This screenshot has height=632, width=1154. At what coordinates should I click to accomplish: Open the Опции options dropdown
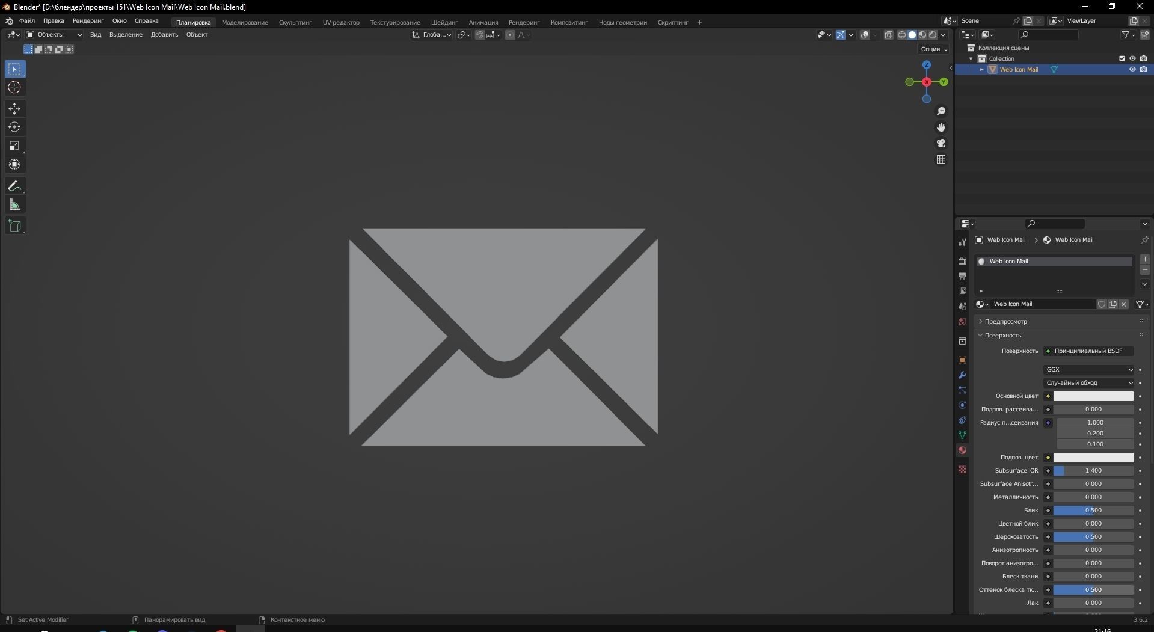(934, 49)
